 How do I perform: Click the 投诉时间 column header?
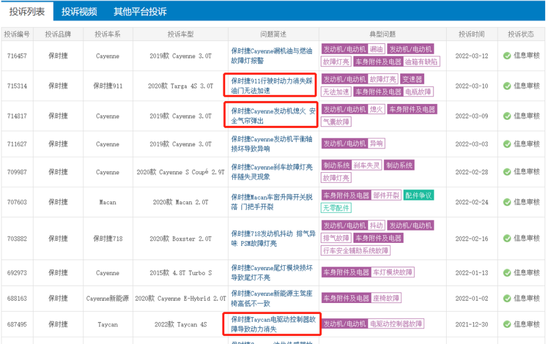471,34
